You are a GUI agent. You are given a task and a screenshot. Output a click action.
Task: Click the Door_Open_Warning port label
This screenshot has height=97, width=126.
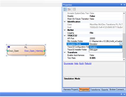click(33, 51)
